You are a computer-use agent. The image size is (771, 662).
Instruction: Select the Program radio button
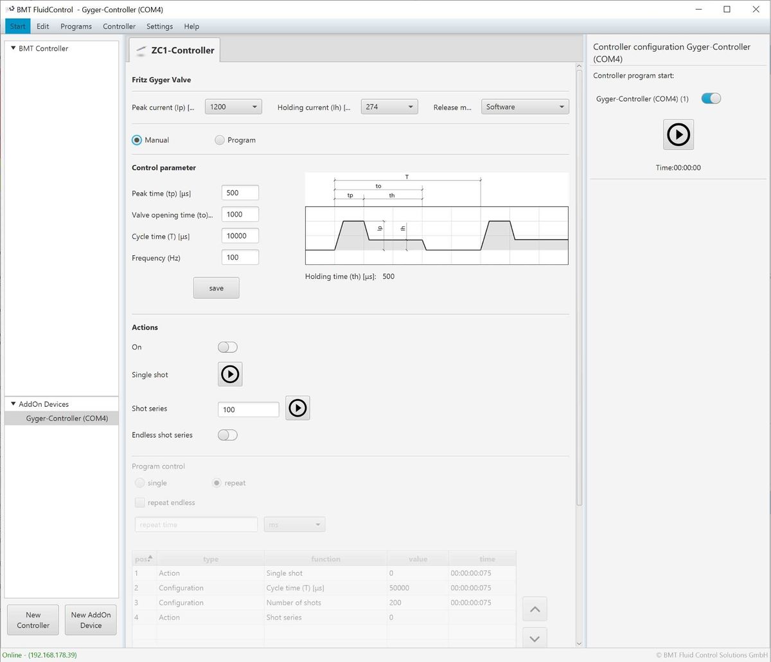(x=220, y=140)
